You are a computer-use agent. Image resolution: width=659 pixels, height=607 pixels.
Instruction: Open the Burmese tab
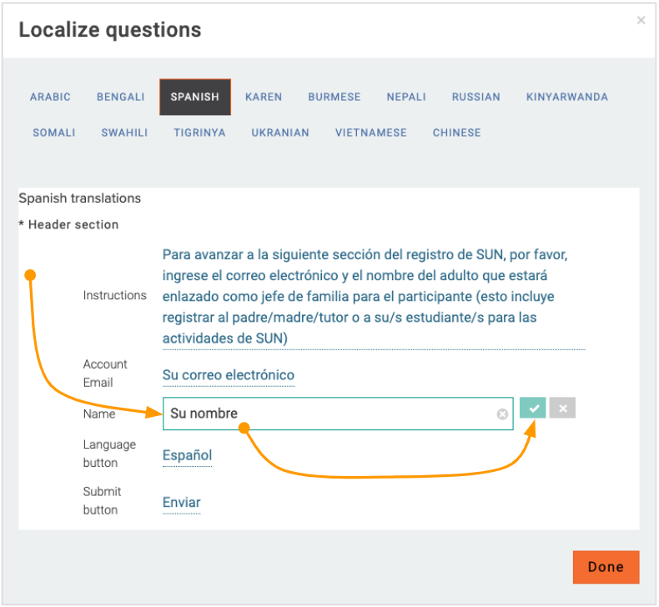coord(335,97)
